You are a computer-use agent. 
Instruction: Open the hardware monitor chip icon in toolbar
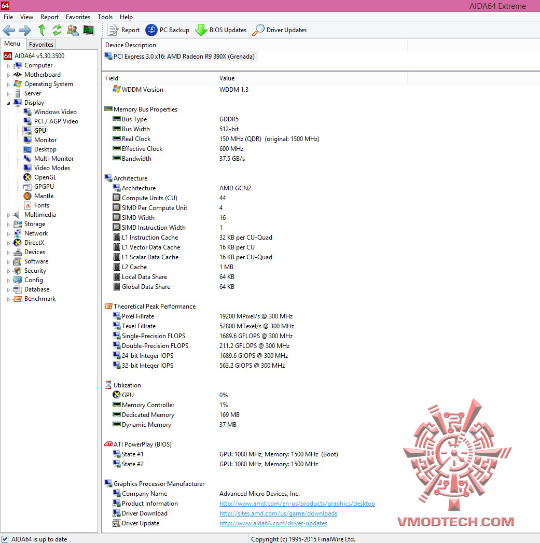click(89, 30)
